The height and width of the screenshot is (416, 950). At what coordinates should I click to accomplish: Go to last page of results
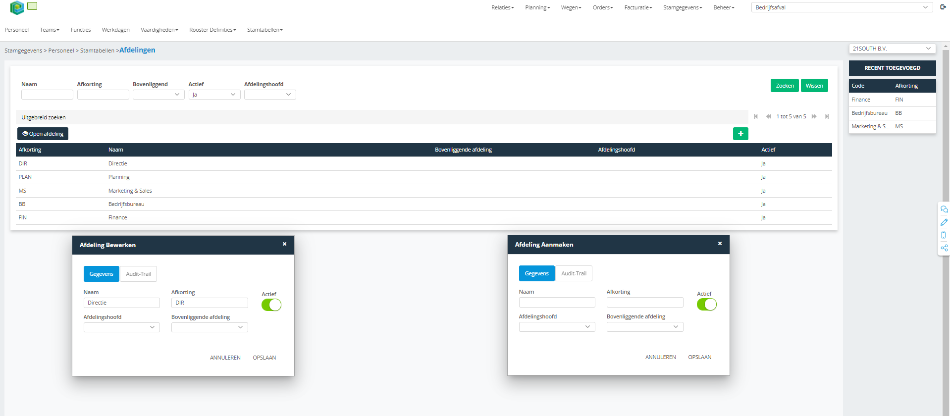(827, 116)
